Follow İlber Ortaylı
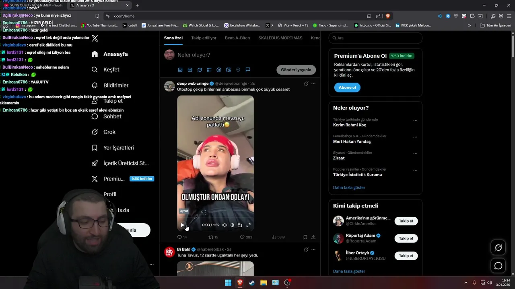515x289 pixels. (406, 256)
